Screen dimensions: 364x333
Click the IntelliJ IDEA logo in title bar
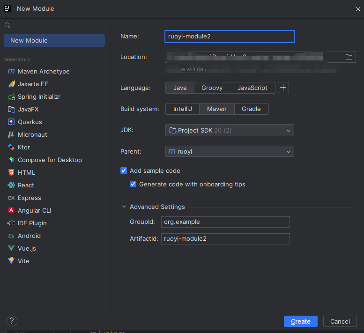pyautogui.click(x=7, y=8)
